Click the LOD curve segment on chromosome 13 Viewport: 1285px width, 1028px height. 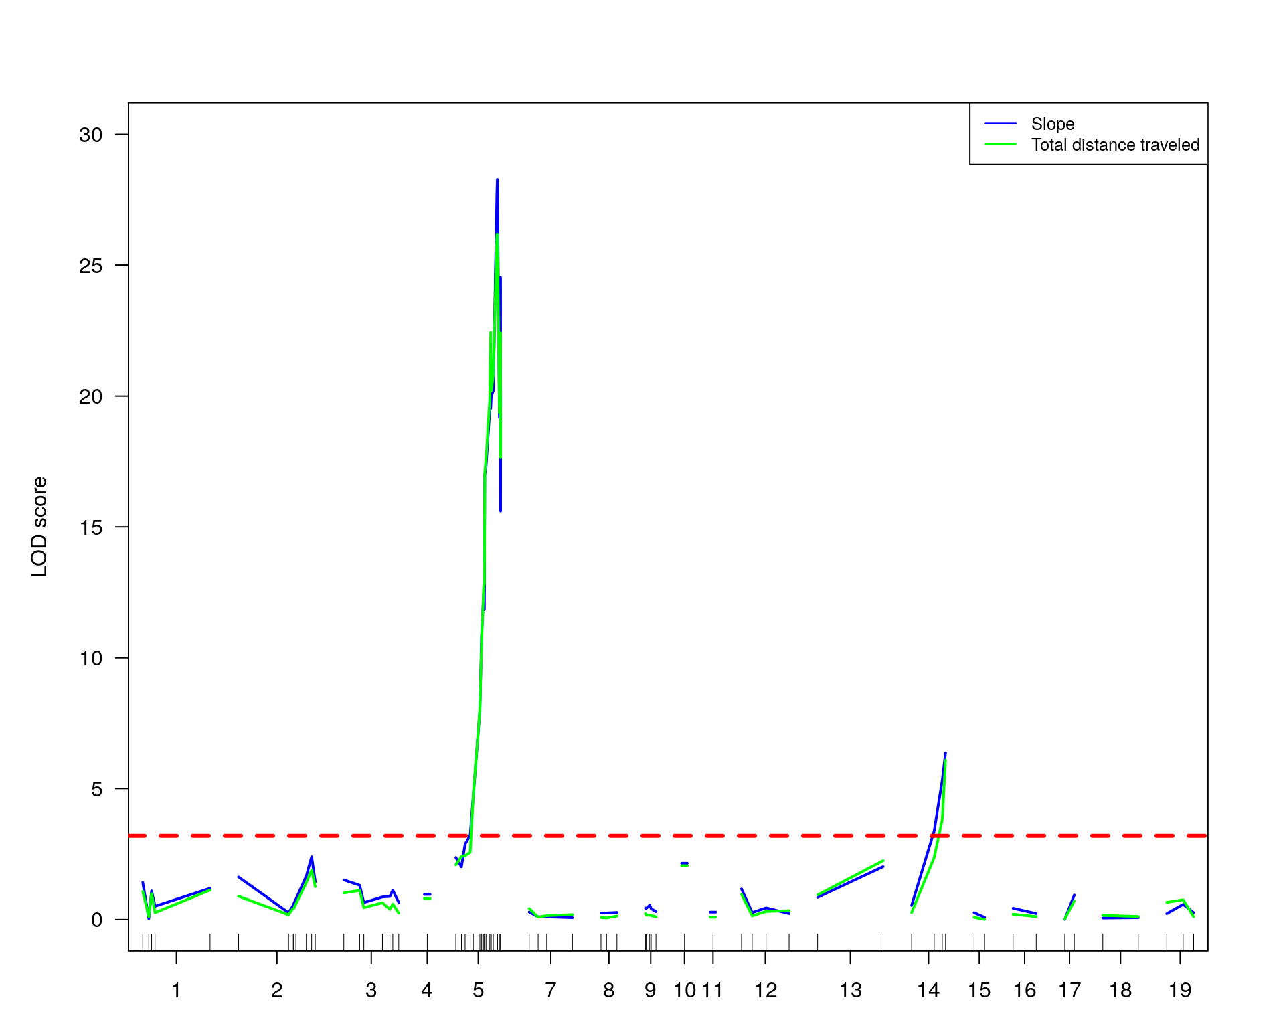coord(851,880)
